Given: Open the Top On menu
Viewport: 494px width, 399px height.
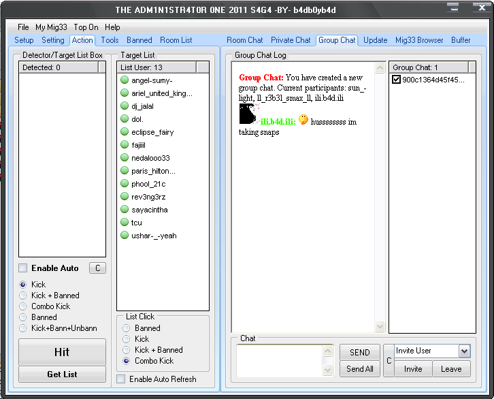Looking at the screenshot, I should [x=86, y=27].
